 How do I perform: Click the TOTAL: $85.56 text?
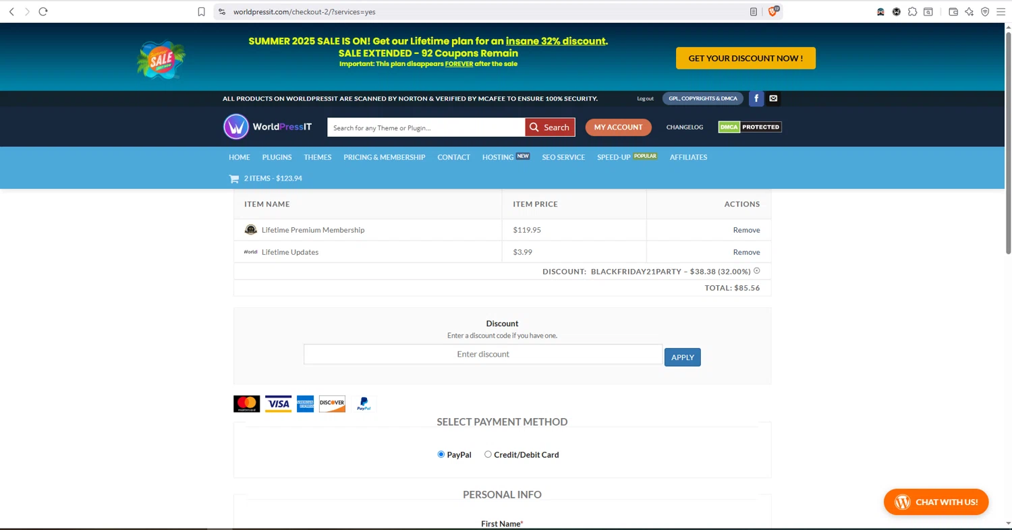tap(732, 288)
